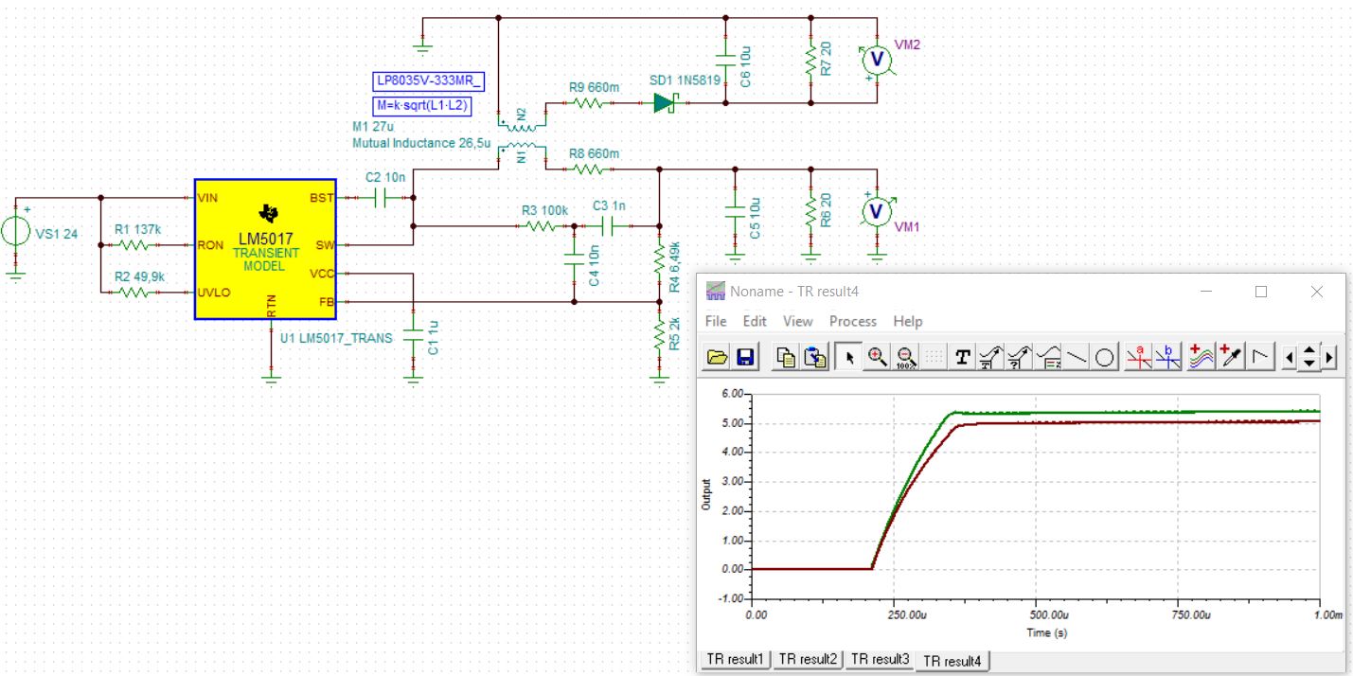
Task: Paste using the clipboard toolbar icon
Action: pyautogui.click(x=812, y=357)
